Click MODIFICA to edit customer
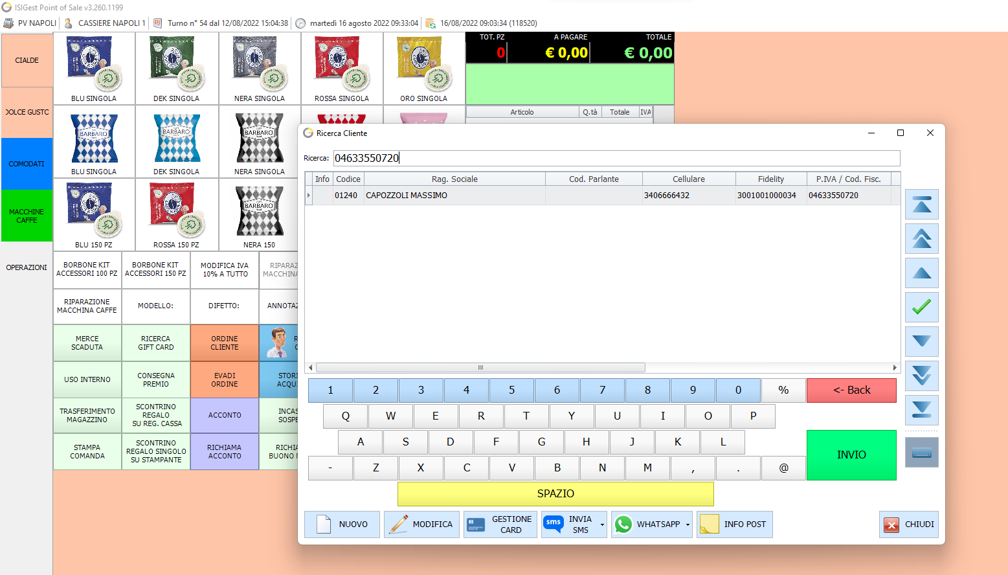 tap(422, 524)
